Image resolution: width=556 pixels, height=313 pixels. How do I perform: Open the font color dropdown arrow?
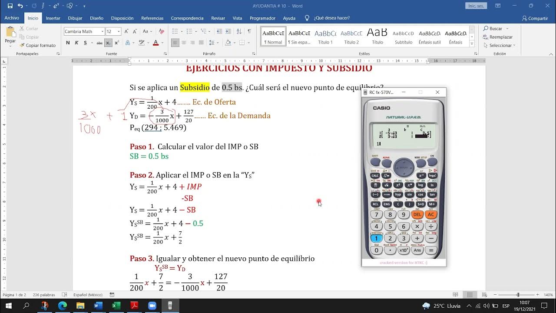click(162, 43)
